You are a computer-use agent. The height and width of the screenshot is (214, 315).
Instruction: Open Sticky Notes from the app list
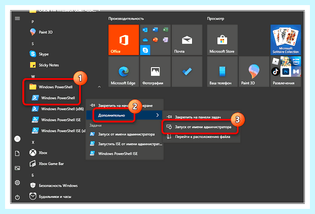pos(44,65)
